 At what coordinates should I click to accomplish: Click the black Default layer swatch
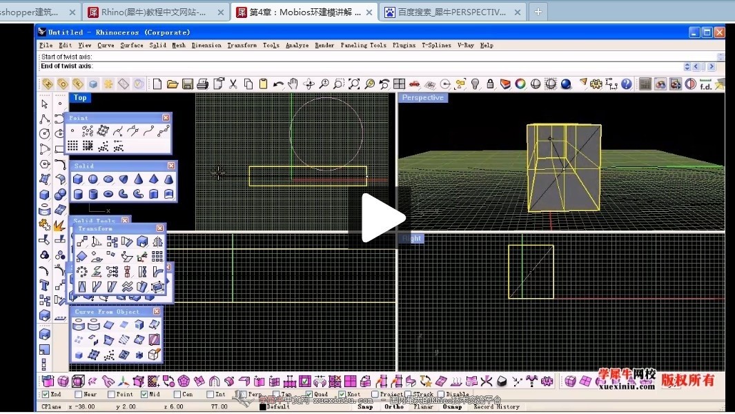click(263, 406)
